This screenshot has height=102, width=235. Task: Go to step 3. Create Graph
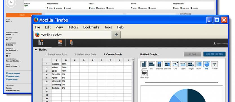tap(112, 55)
